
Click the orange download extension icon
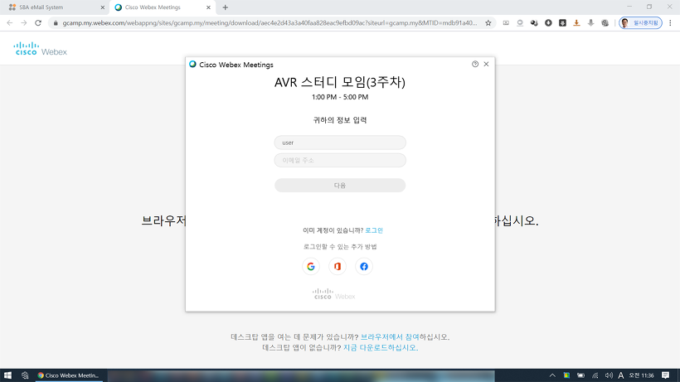(x=576, y=23)
